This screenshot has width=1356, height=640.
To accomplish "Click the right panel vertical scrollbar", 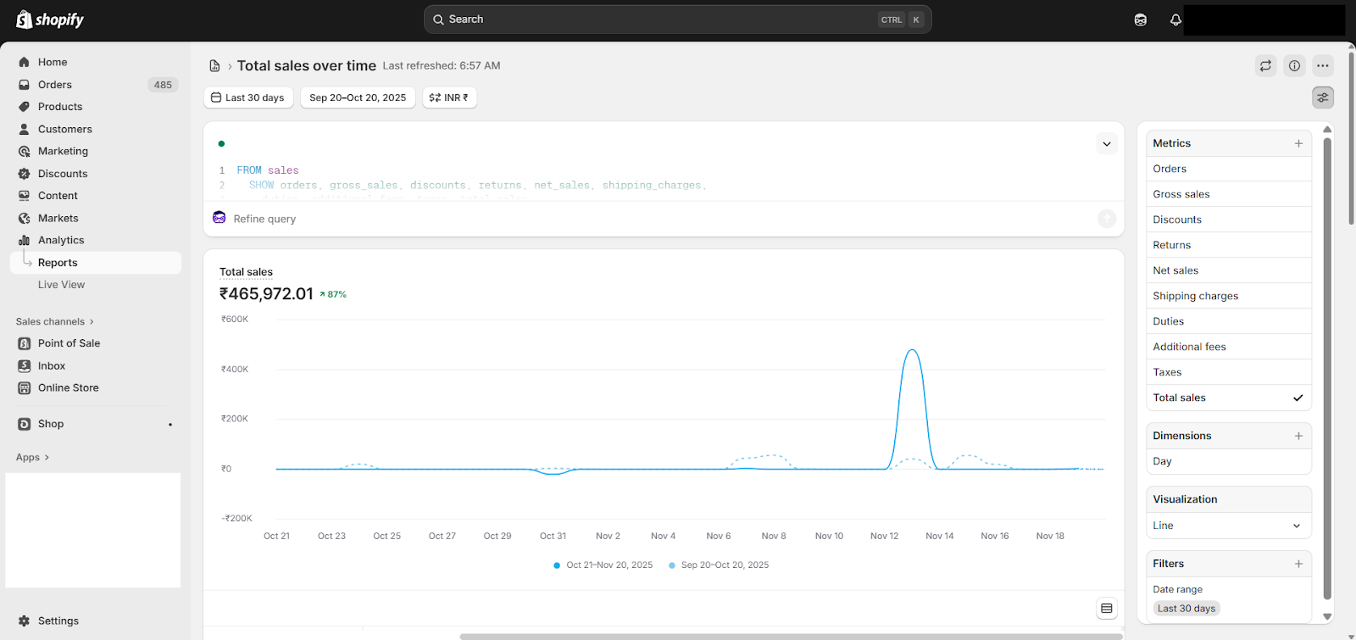I will [x=1327, y=369].
